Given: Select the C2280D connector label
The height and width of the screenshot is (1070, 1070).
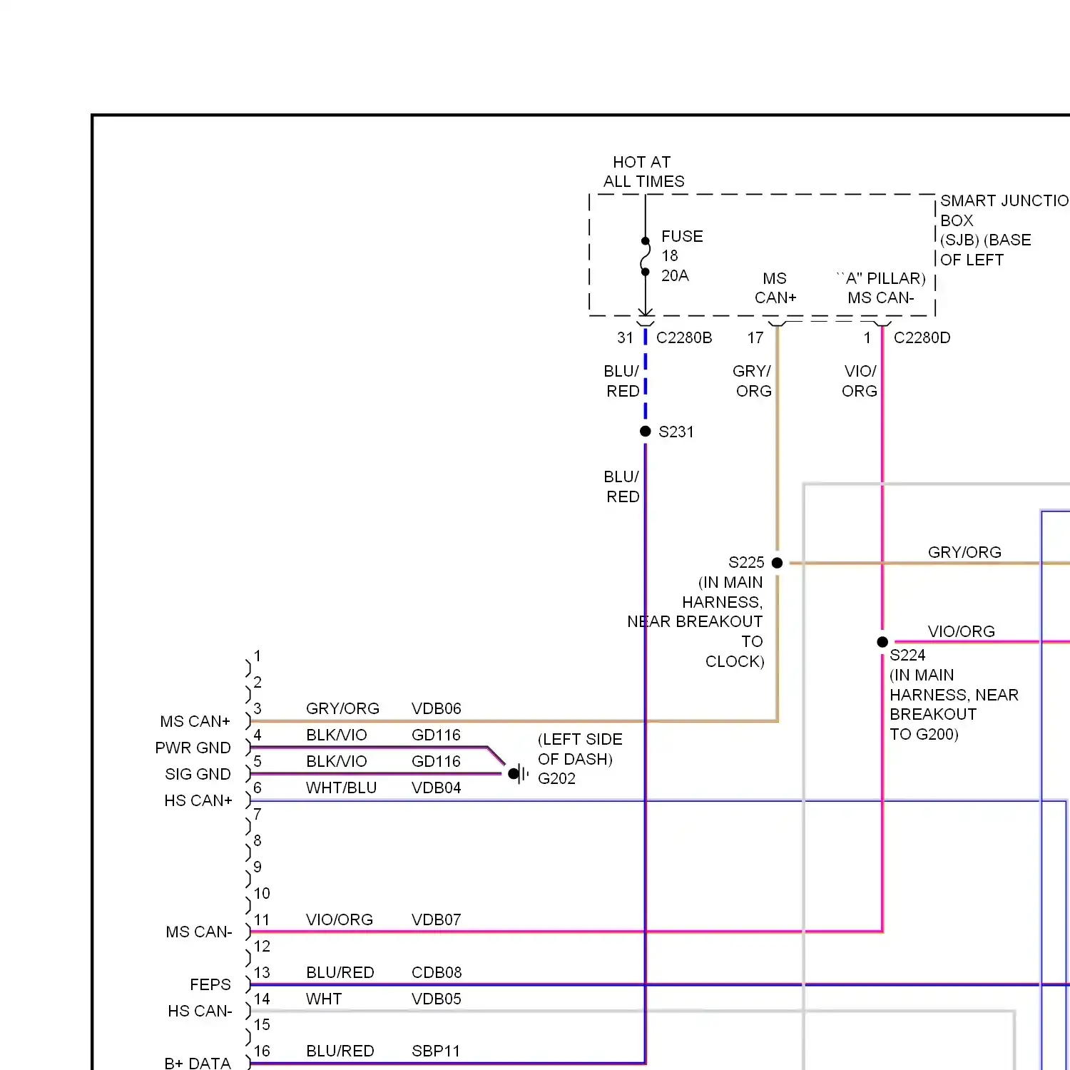Looking at the screenshot, I should point(922,337).
